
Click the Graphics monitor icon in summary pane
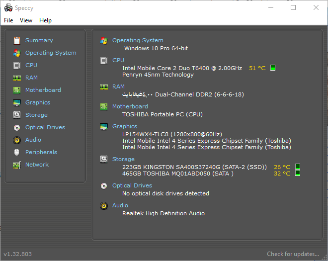pos(104,127)
